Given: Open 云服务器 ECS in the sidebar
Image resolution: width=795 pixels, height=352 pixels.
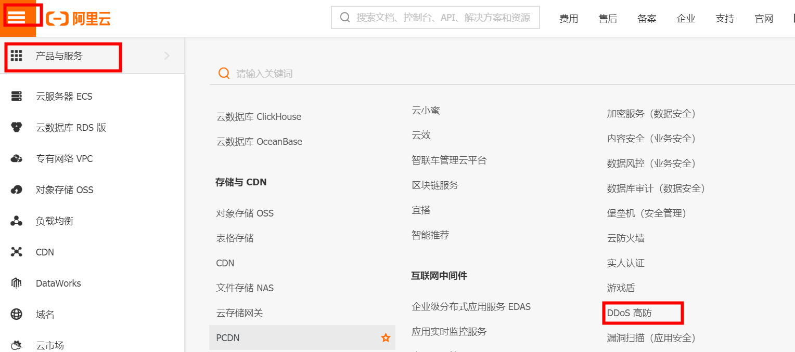Looking at the screenshot, I should 64,97.
